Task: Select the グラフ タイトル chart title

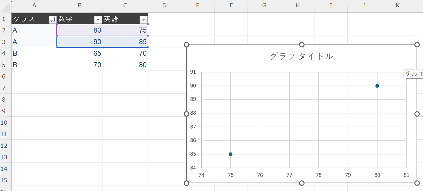Action: [301, 56]
